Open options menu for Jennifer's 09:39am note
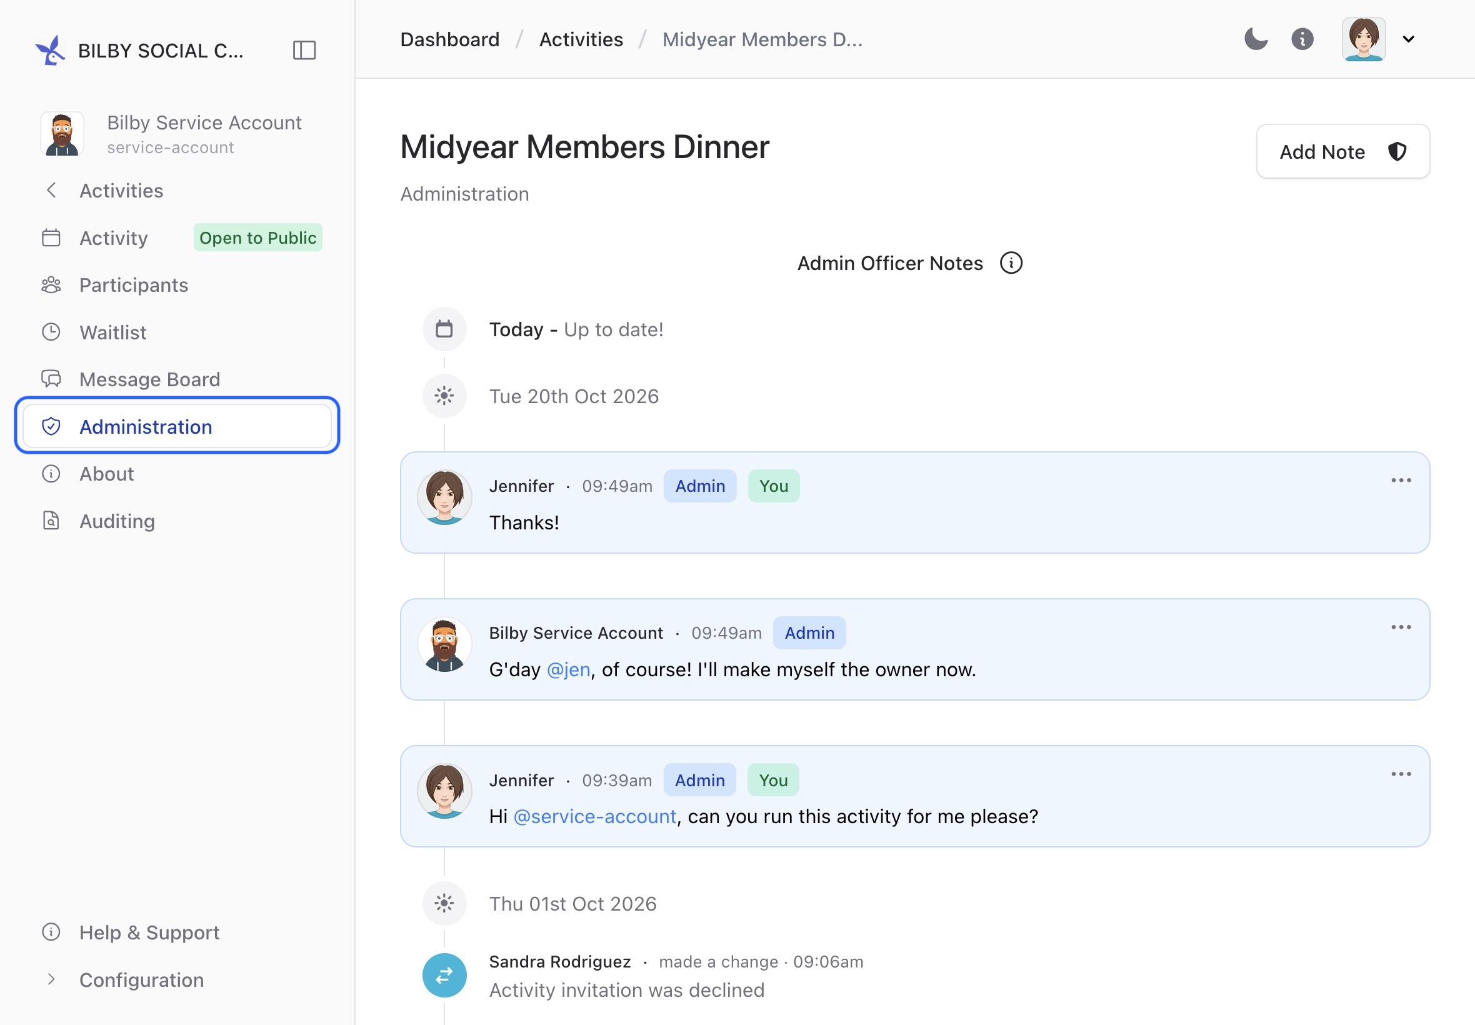1475x1025 pixels. [x=1401, y=774]
